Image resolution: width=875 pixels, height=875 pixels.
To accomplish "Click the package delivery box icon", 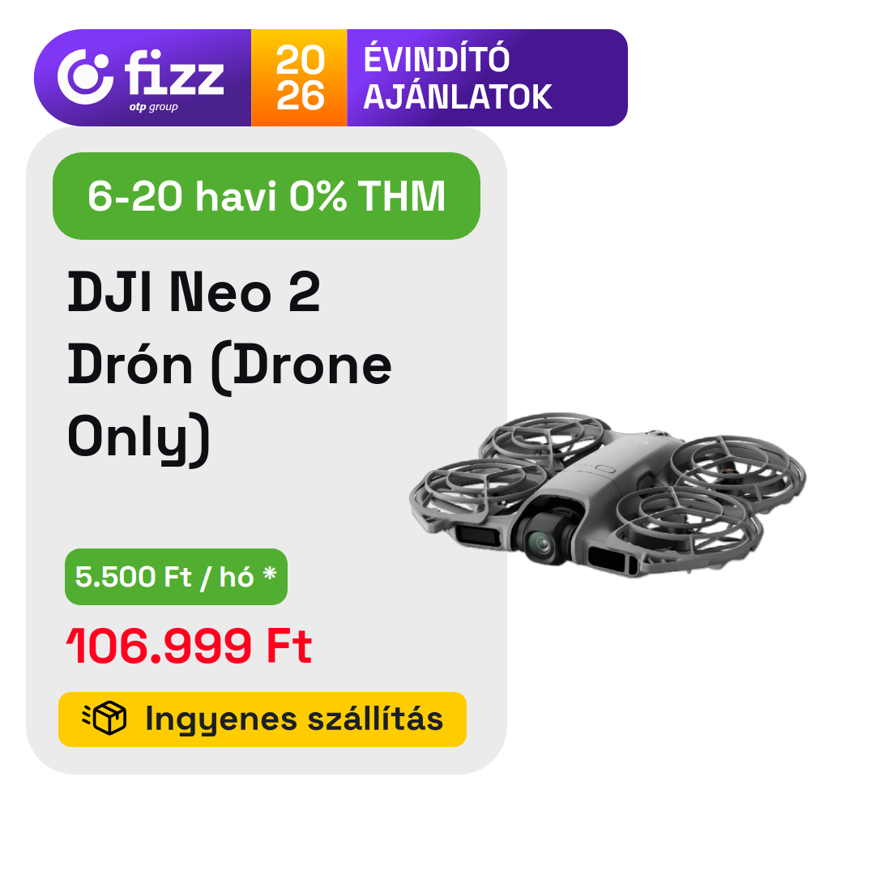I will tap(105, 718).
